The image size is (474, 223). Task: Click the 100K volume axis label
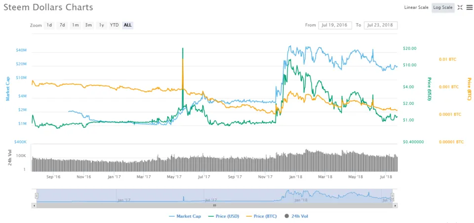coord(22,156)
